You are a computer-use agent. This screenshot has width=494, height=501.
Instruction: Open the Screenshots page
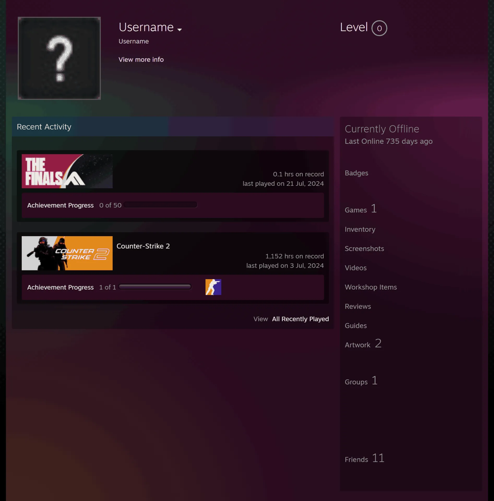pyautogui.click(x=364, y=249)
